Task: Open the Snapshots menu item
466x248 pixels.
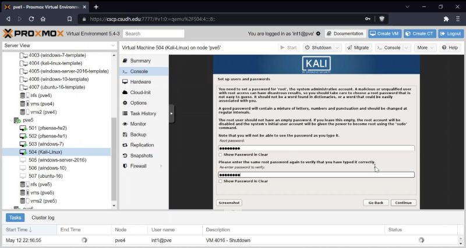Action: coord(144,156)
